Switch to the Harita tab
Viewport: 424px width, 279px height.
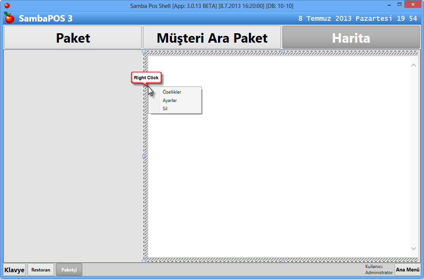point(351,38)
